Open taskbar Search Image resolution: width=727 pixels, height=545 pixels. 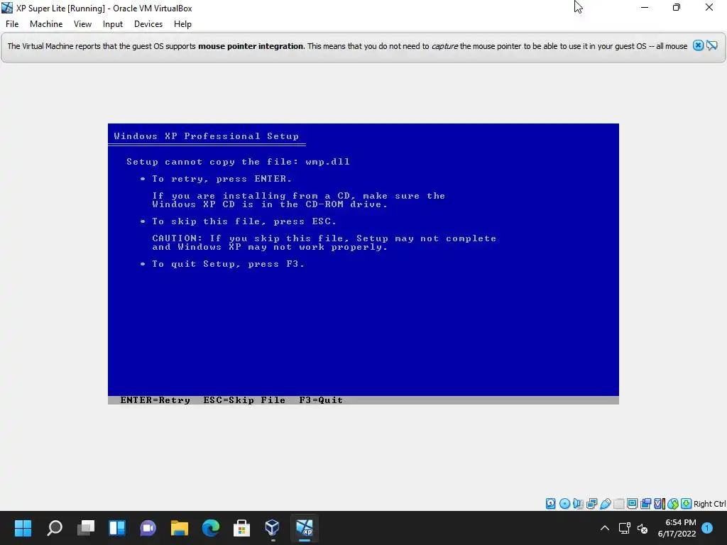pos(55,528)
